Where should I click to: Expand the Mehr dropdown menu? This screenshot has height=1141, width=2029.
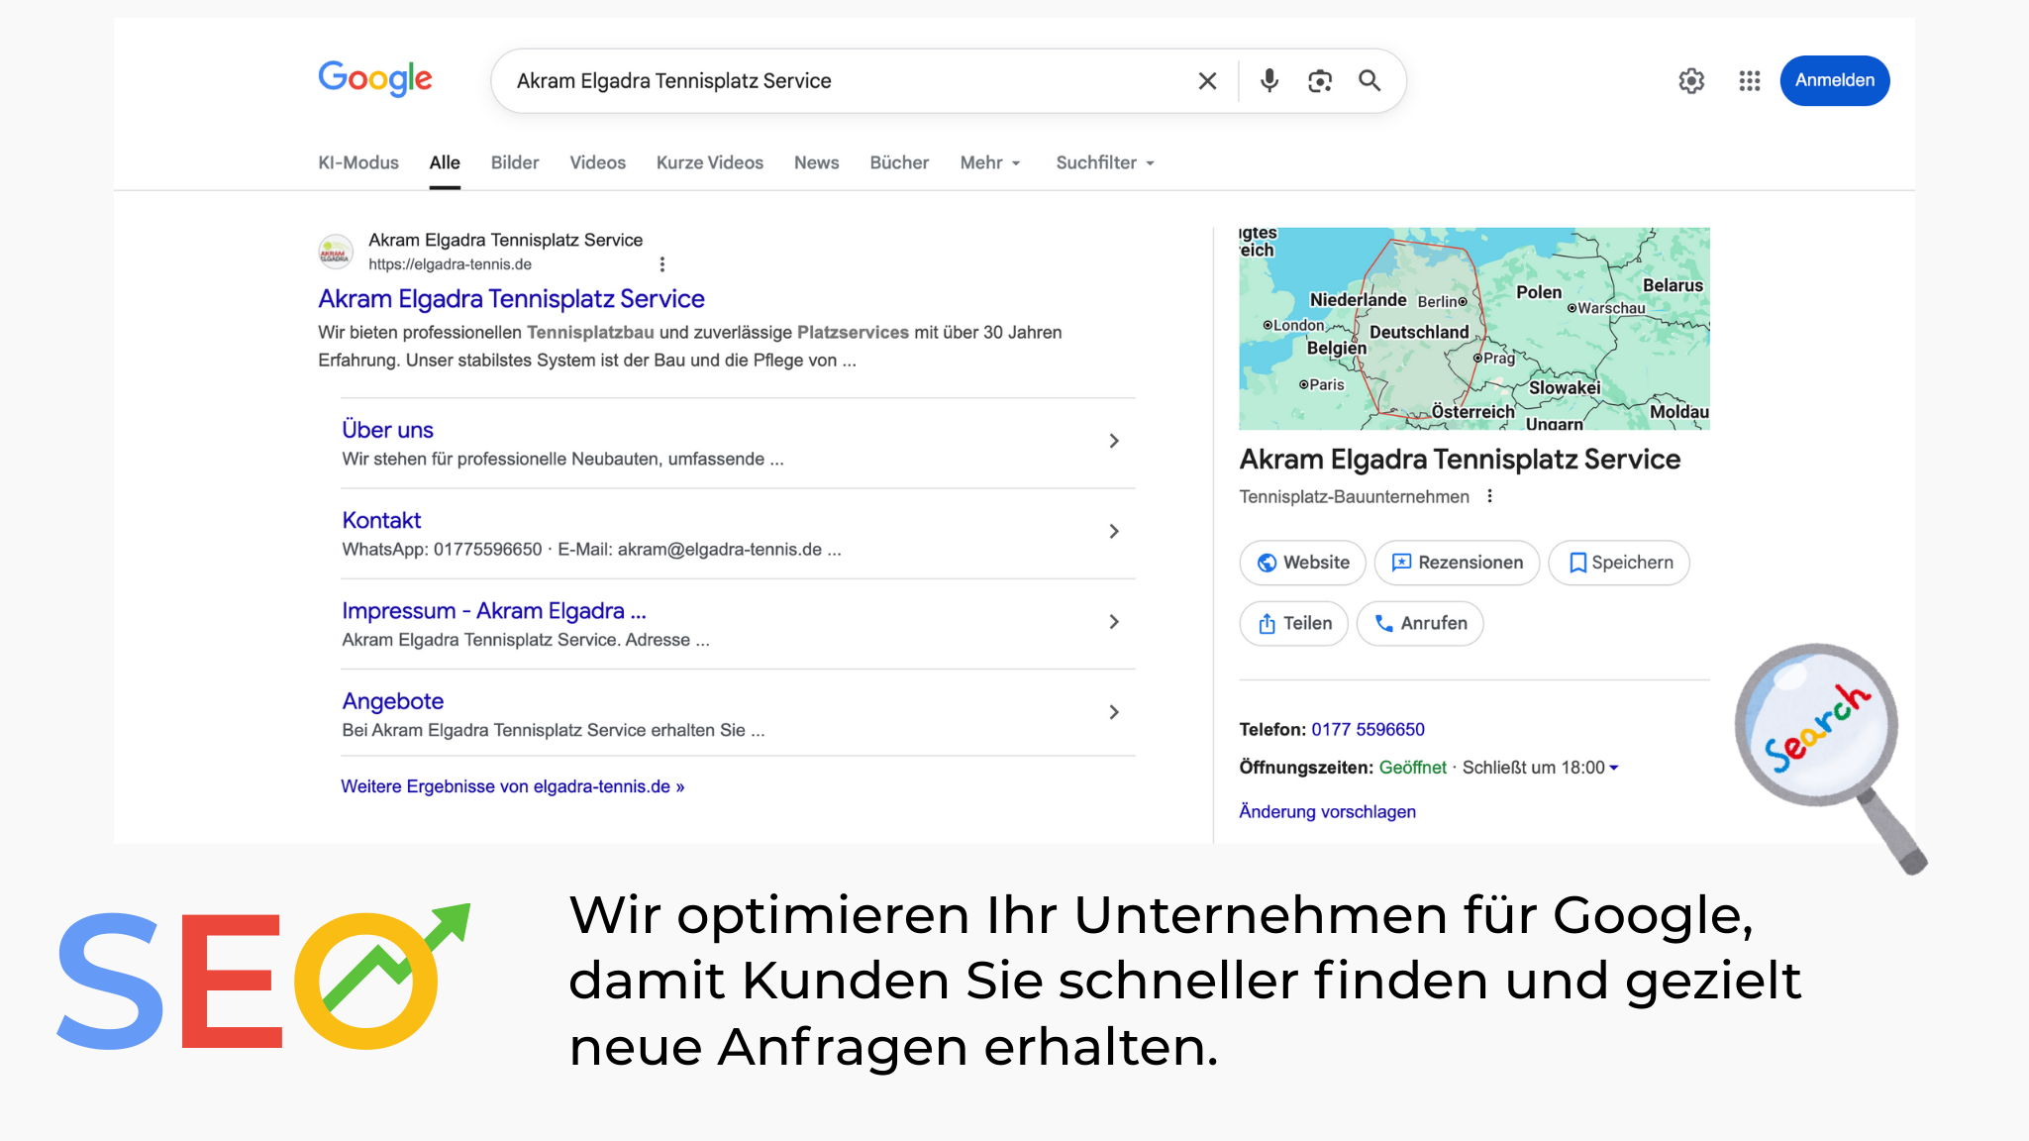[989, 162]
